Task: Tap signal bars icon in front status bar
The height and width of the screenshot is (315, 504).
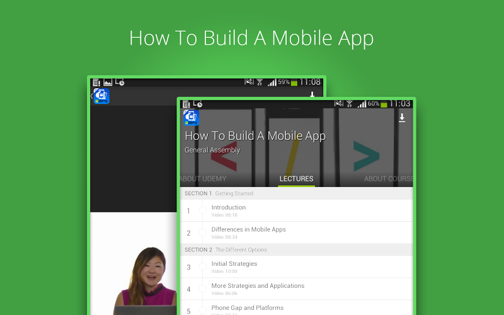Action: [362, 104]
